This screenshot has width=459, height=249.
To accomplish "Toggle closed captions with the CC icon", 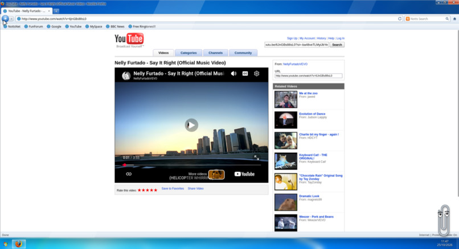I will point(245,74).
